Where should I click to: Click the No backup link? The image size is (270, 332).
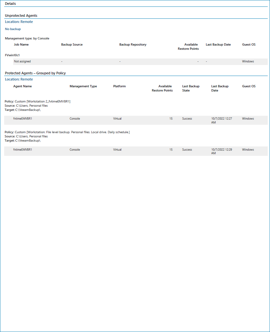[x=13, y=29]
